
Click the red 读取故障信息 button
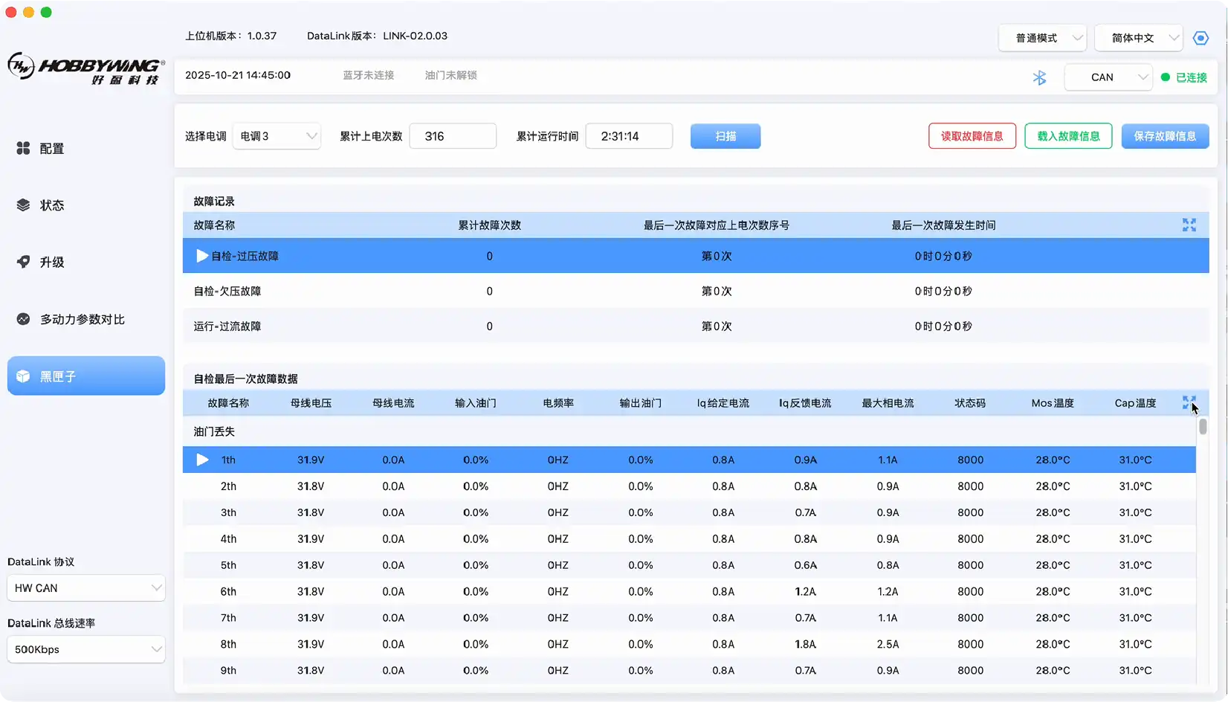[972, 136]
